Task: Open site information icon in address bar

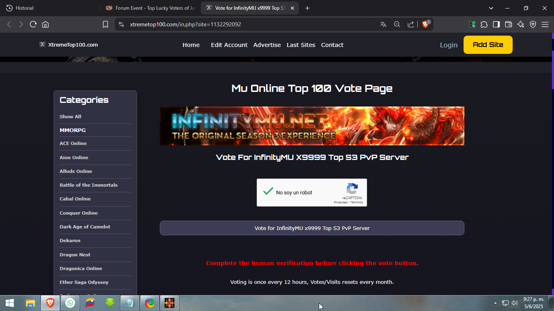Action: click(121, 24)
